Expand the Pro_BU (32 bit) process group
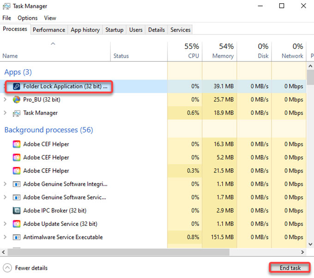 click(x=5, y=100)
